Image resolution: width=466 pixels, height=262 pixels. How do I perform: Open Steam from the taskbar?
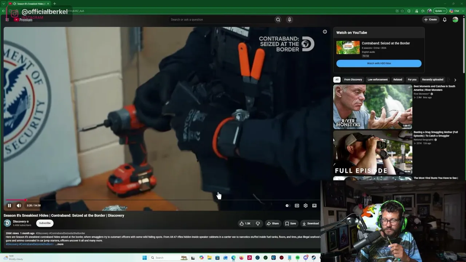pos(313,258)
